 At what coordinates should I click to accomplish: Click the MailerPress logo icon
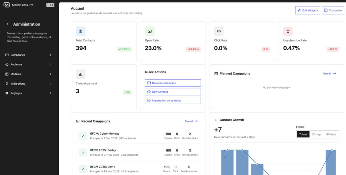point(6,5)
